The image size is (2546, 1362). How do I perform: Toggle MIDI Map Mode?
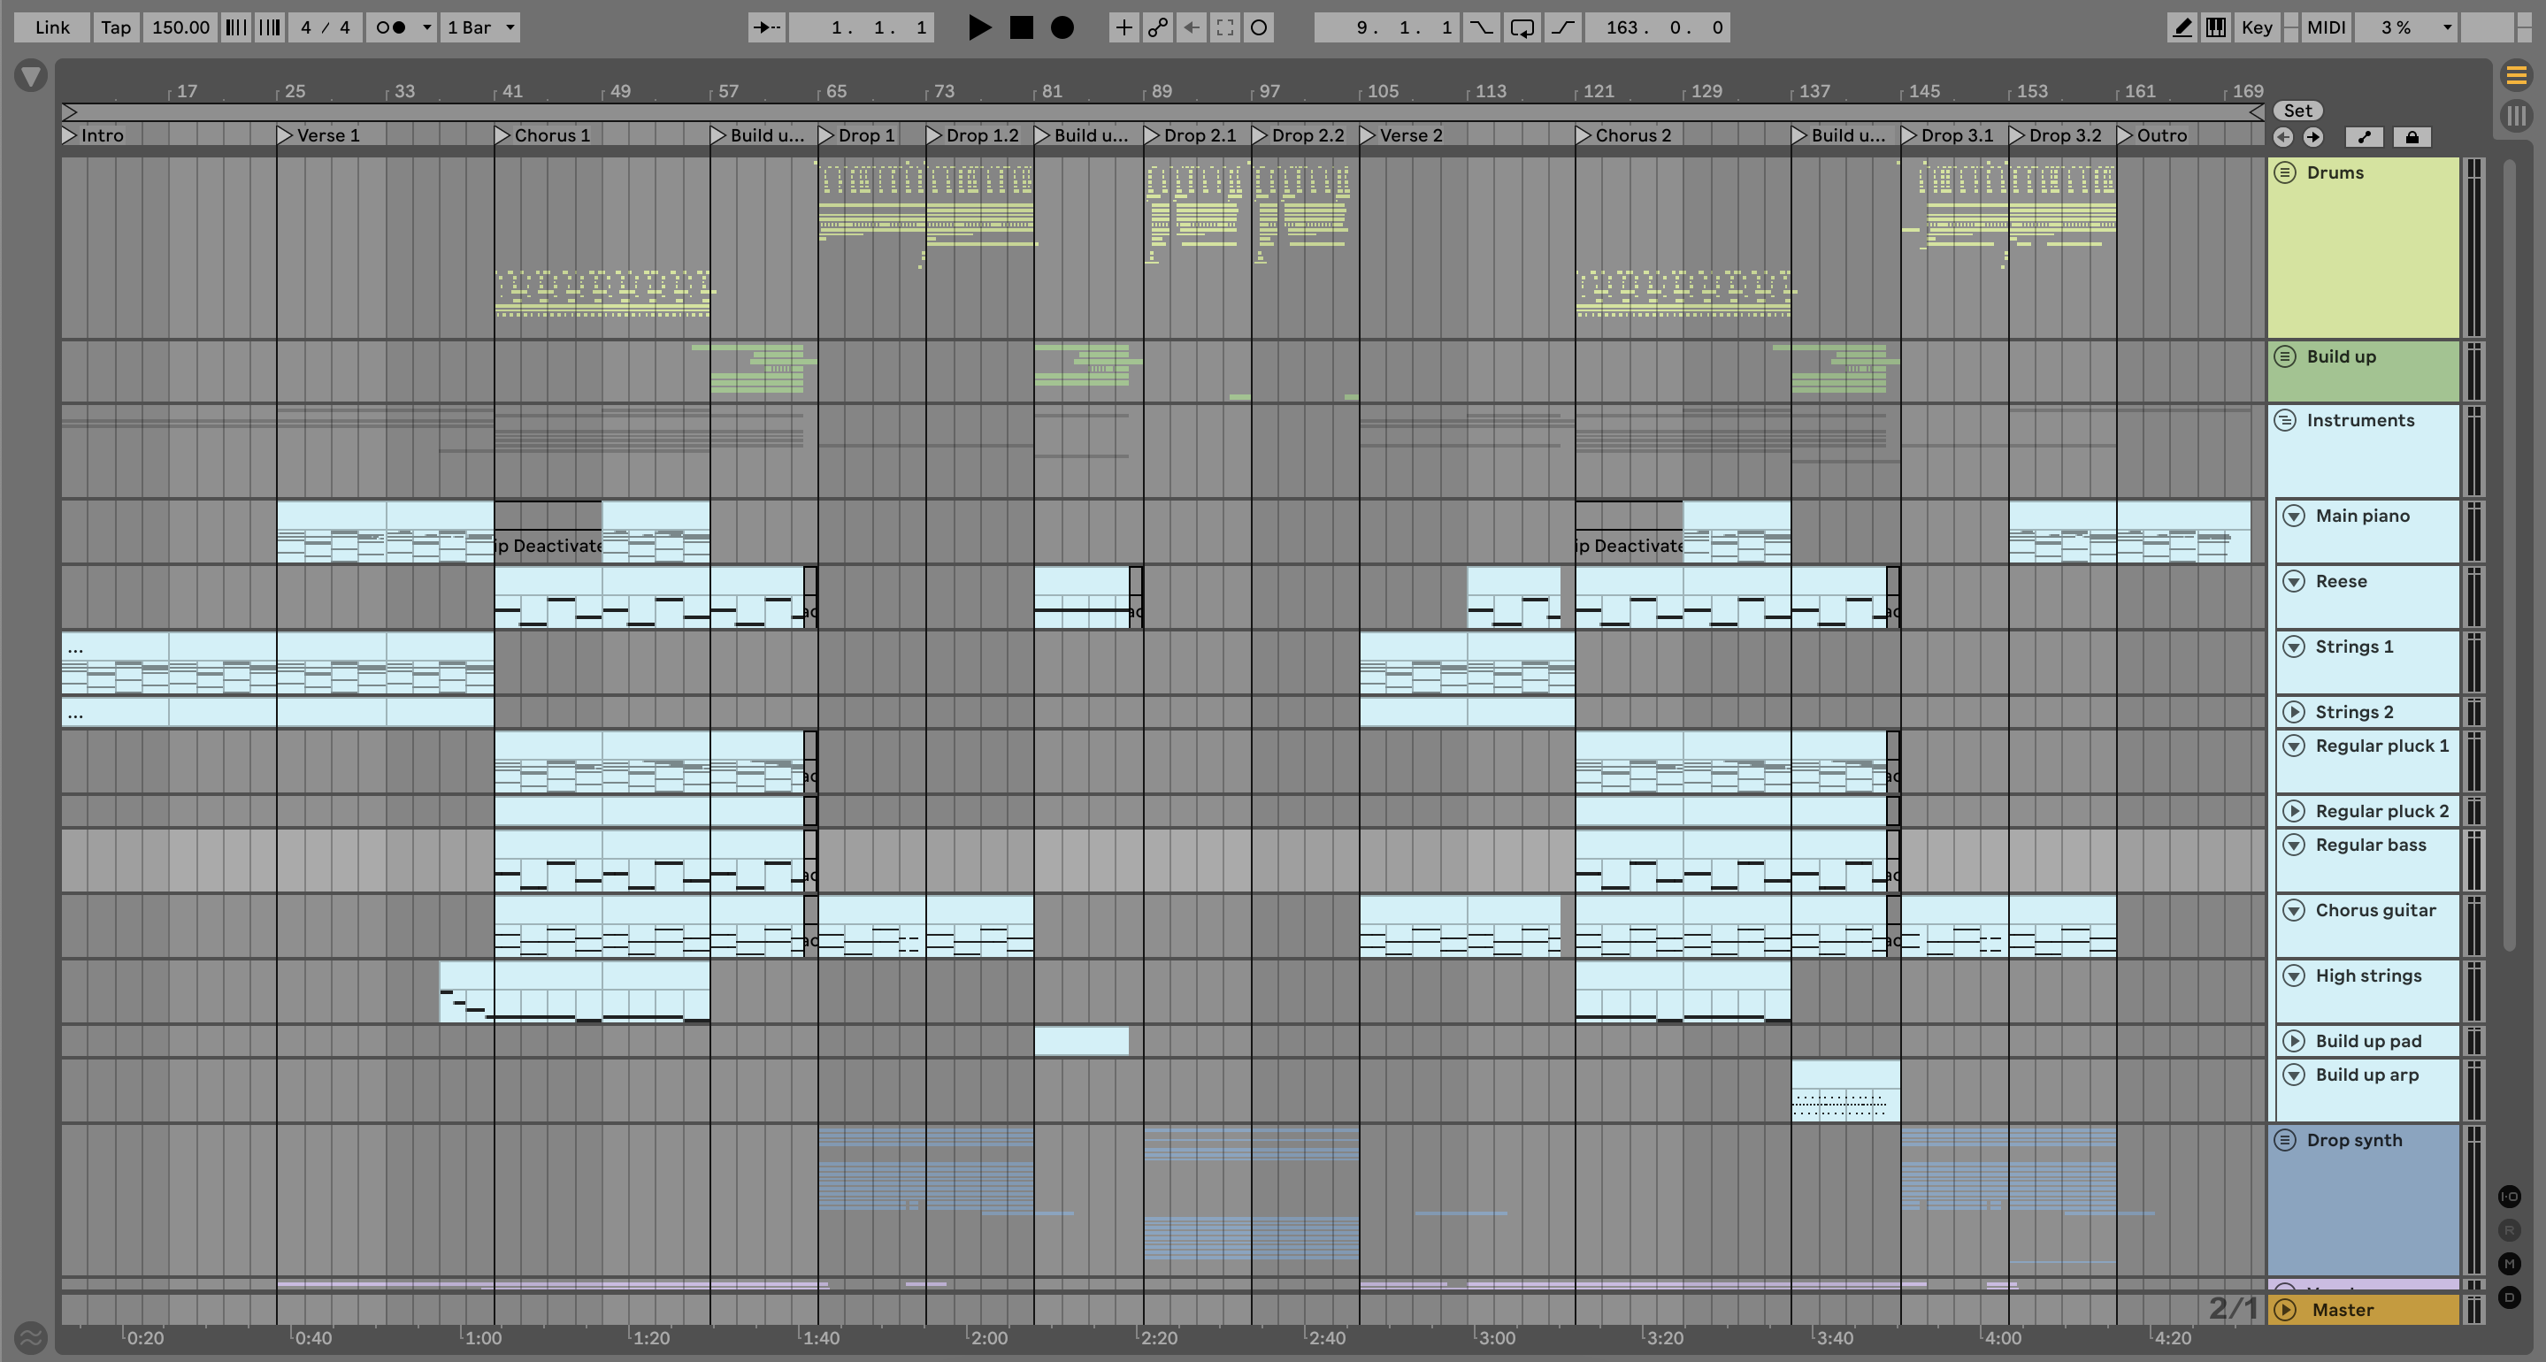2326,27
